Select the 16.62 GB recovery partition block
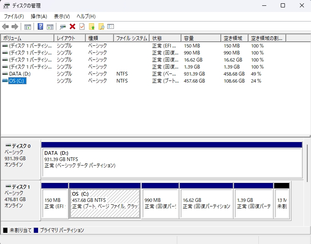 click(206, 203)
